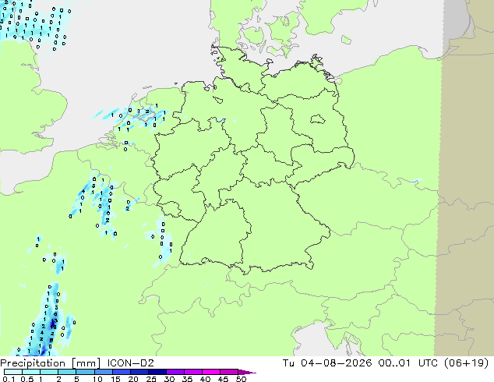Click the '10' legend scale label
Image resolution: width=494 pixels, height=382 pixels.
[x=97, y=379]
